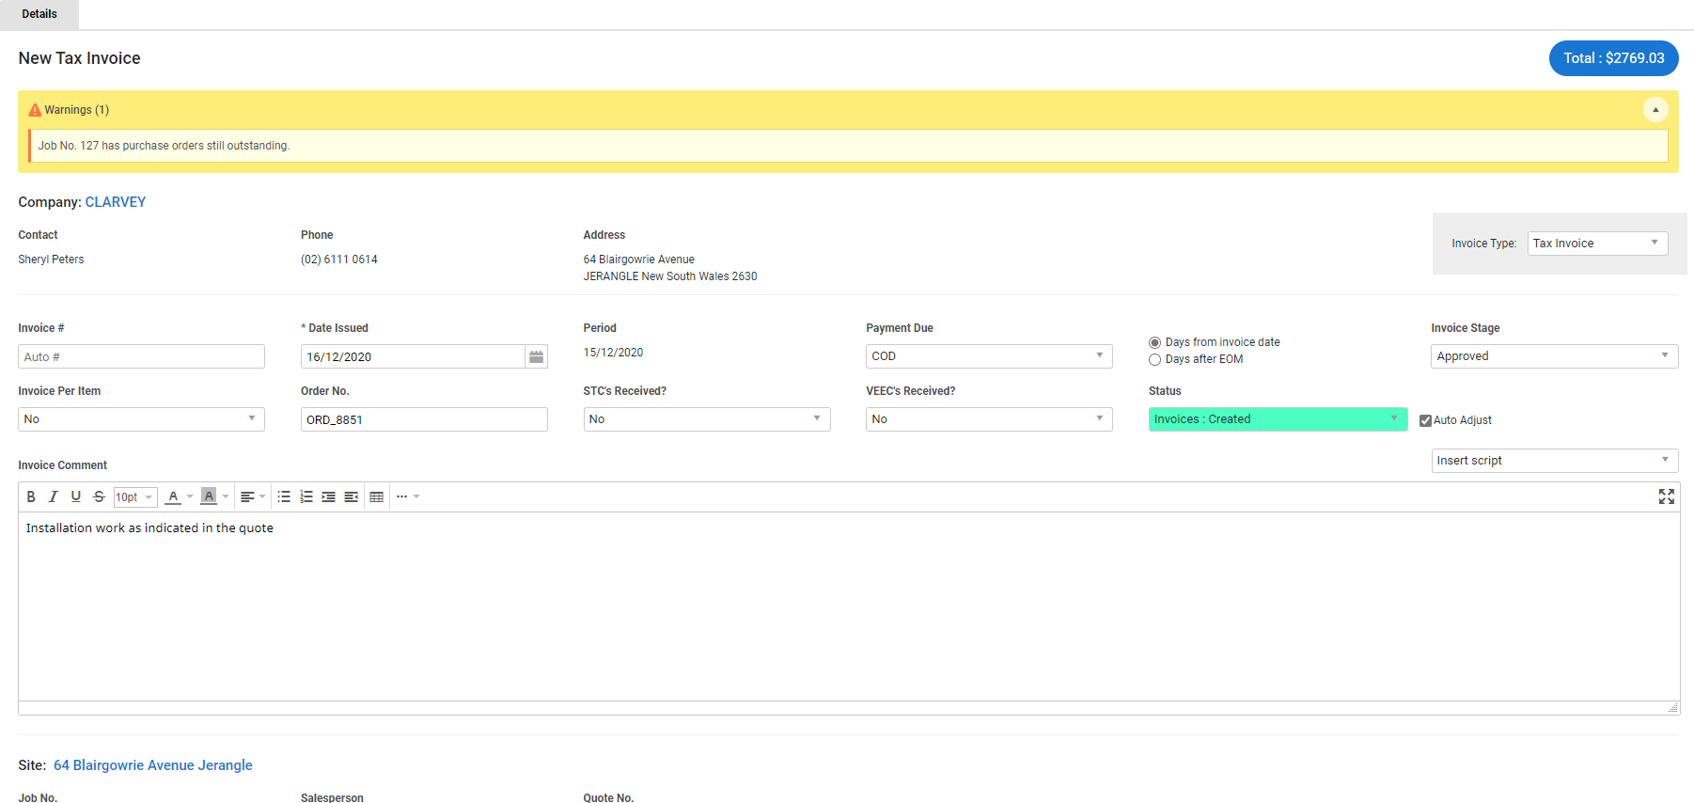Viewport: 1694px width, 803px height.
Task: Grab the editor resize handle corner
Action: click(1672, 708)
